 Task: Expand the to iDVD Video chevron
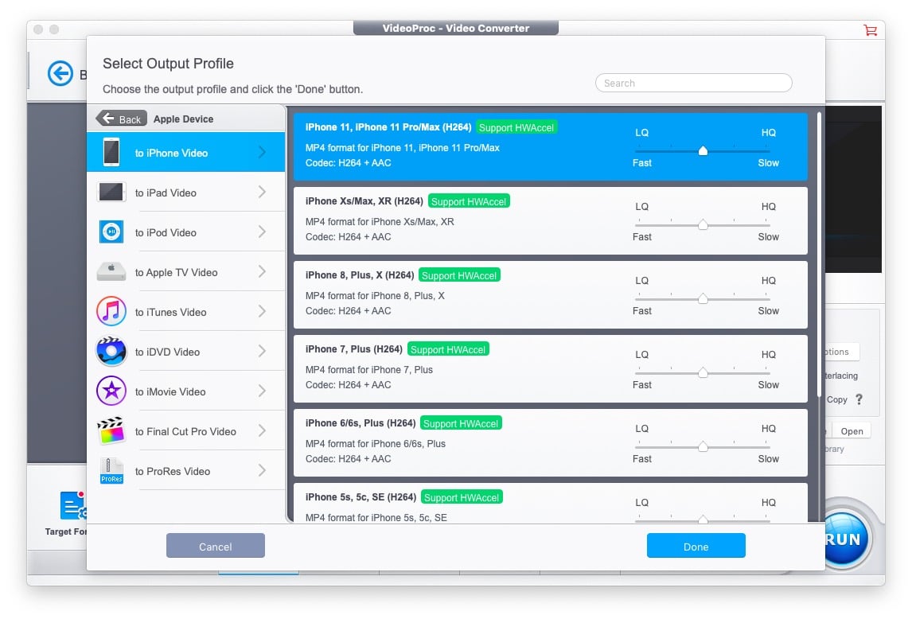(263, 352)
